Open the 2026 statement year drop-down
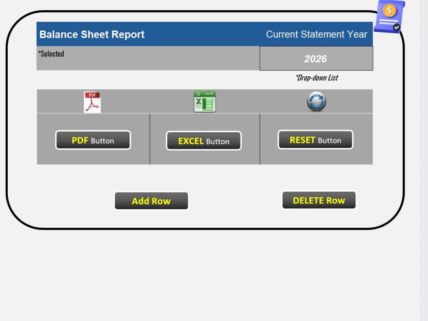Image resolution: width=428 pixels, height=321 pixels. (x=316, y=58)
